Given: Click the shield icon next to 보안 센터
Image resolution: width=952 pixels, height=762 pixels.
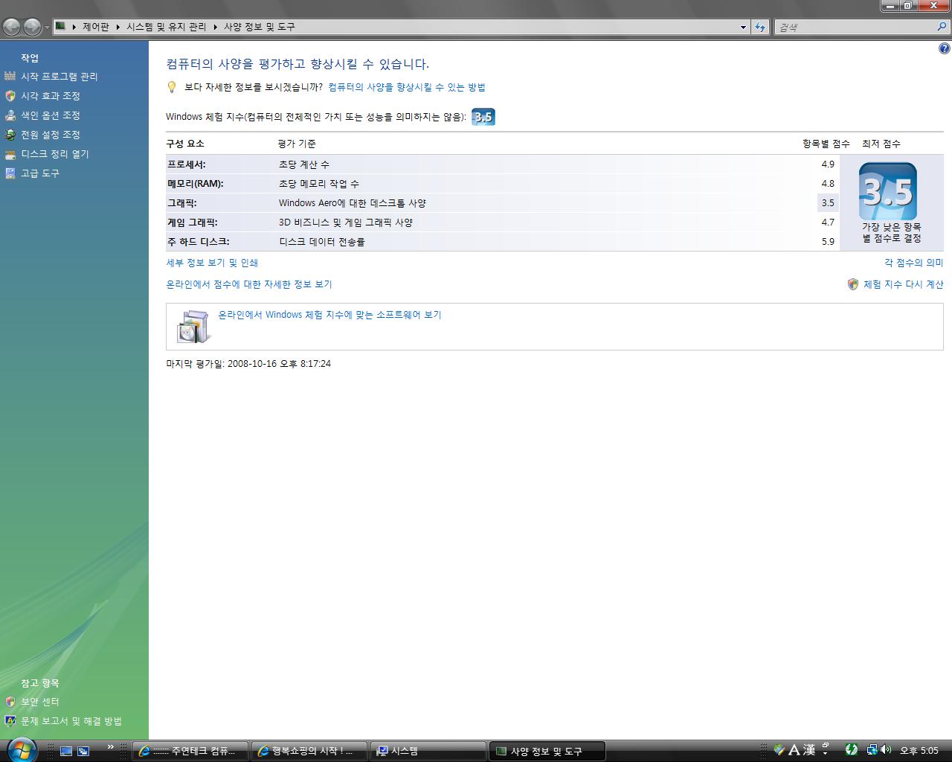Looking at the screenshot, I should coord(10,702).
